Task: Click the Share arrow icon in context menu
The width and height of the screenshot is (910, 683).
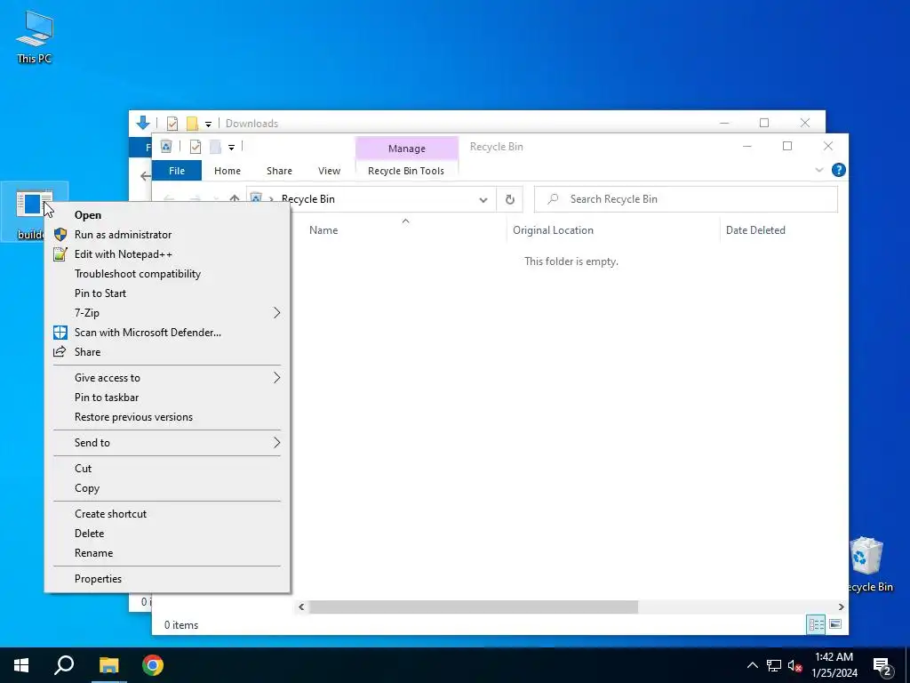Action: tap(60, 352)
